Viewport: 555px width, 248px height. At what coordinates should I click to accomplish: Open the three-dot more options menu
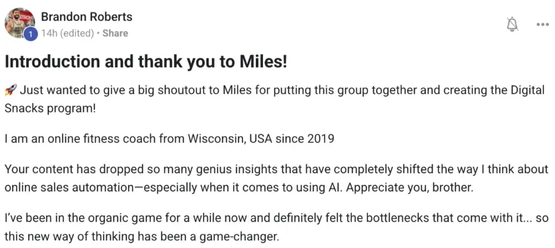[542, 24]
